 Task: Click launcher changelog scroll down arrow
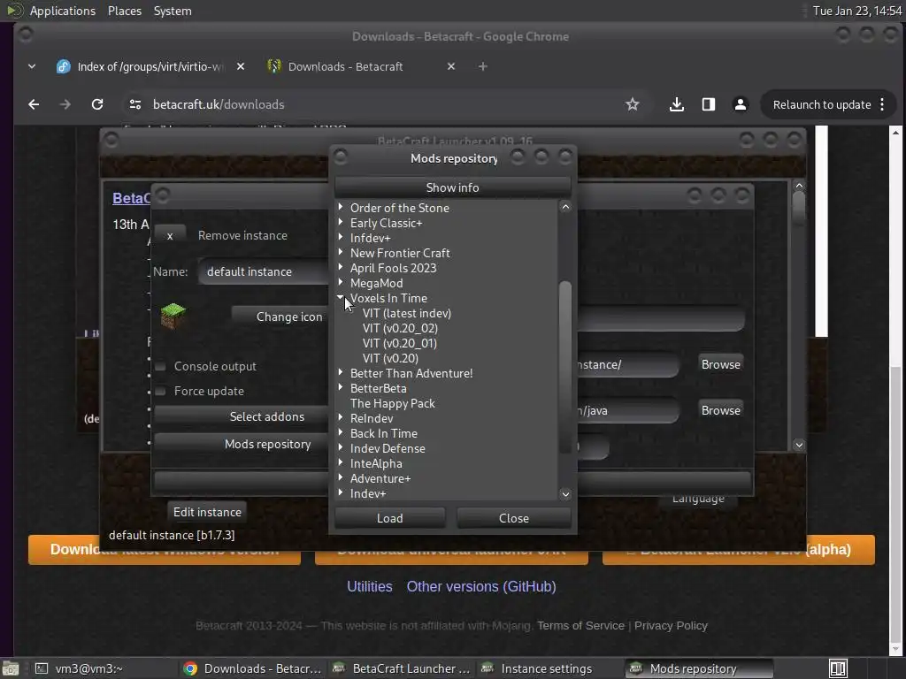coord(799,445)
